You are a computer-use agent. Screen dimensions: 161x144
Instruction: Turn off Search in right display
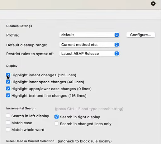tap(56, 117)
